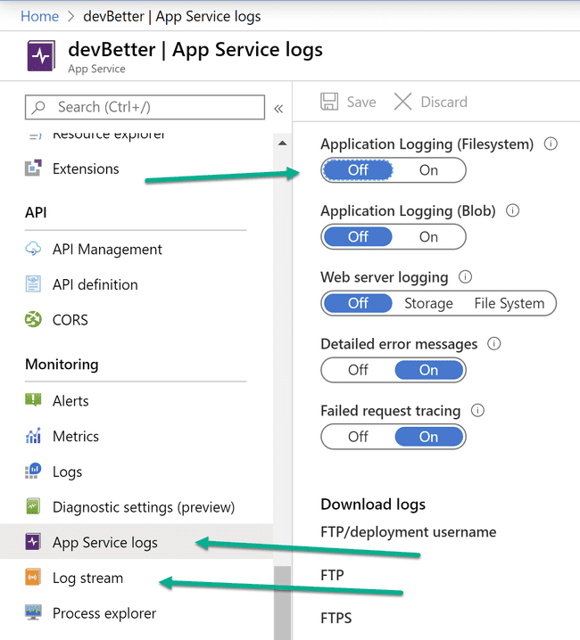Click info icon beside Web server logging

pos(465,276)
